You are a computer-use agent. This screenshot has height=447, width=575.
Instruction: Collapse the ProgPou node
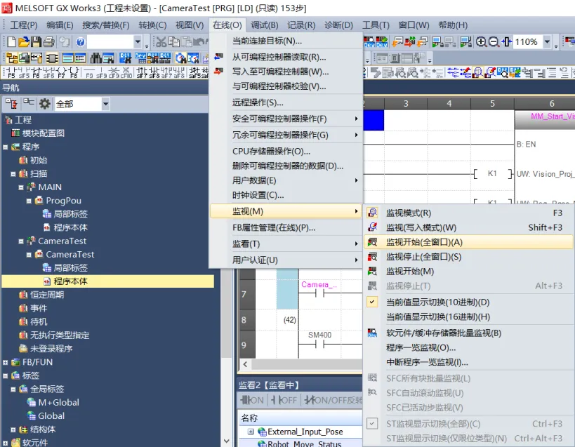[29, 201]
